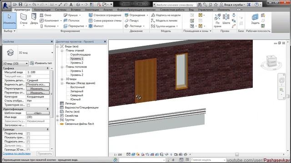Collapse the Планы этажей tree node
The height and width of the screenshot is (163, 291).
[62, 51]
